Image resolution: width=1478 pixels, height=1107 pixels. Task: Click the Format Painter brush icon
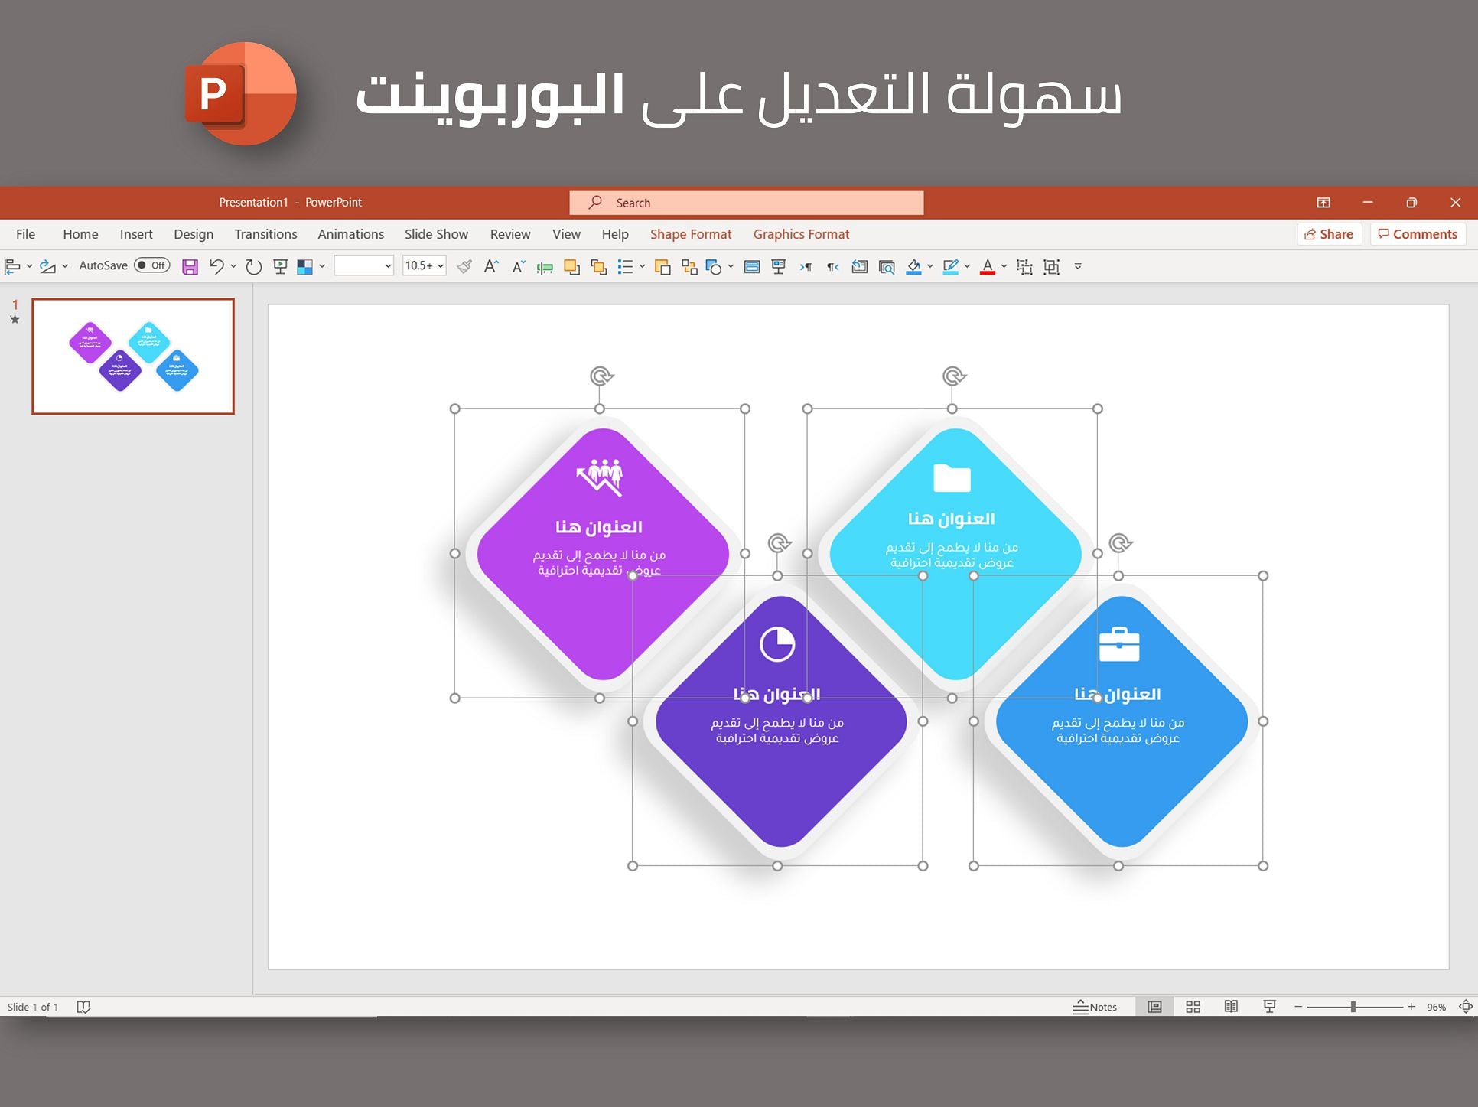pos(464,266)
